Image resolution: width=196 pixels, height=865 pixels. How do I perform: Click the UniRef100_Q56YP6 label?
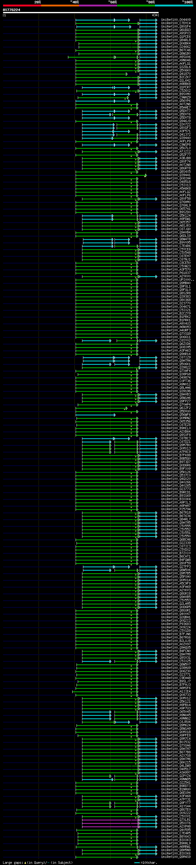(176, 101)
